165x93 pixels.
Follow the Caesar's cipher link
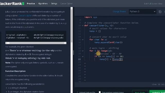click(x=25, y=16)
